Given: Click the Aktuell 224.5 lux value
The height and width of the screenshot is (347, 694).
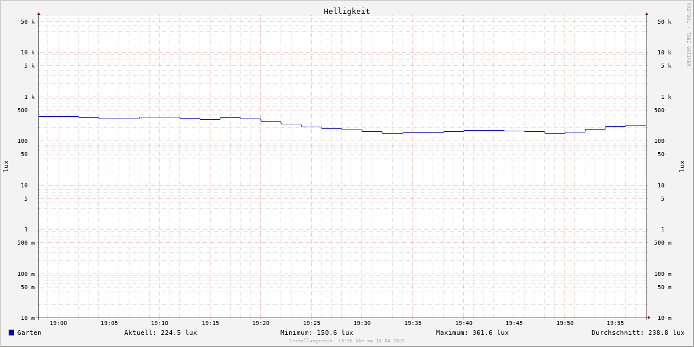Looking at the screenshot, I should pyautogui.click(x=160, y=333).
